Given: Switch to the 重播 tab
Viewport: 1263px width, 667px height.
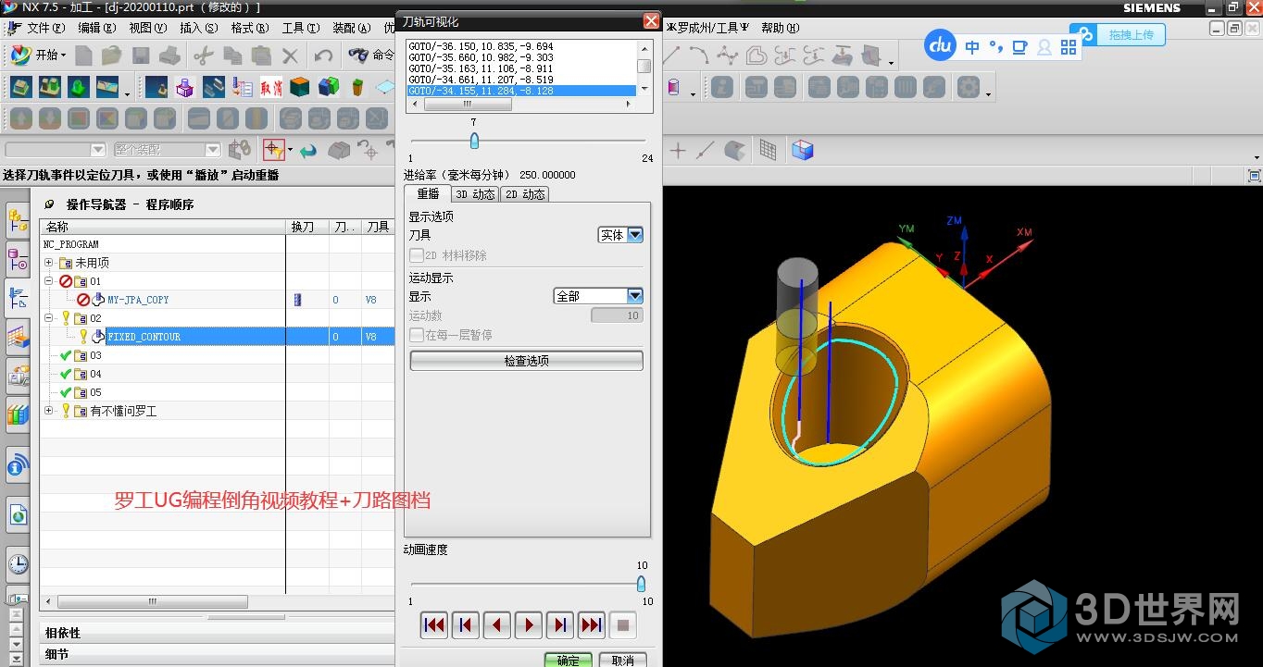Looking at the screenshot, I should point(428,193).
